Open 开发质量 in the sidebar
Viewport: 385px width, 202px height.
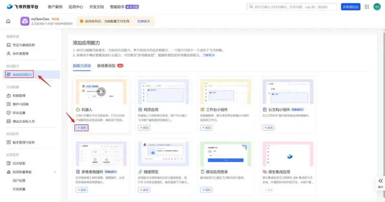click(x=19, y=189)
